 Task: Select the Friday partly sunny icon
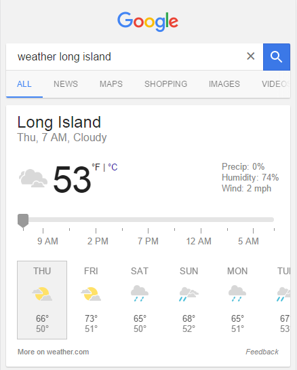[x=91, y=294]
